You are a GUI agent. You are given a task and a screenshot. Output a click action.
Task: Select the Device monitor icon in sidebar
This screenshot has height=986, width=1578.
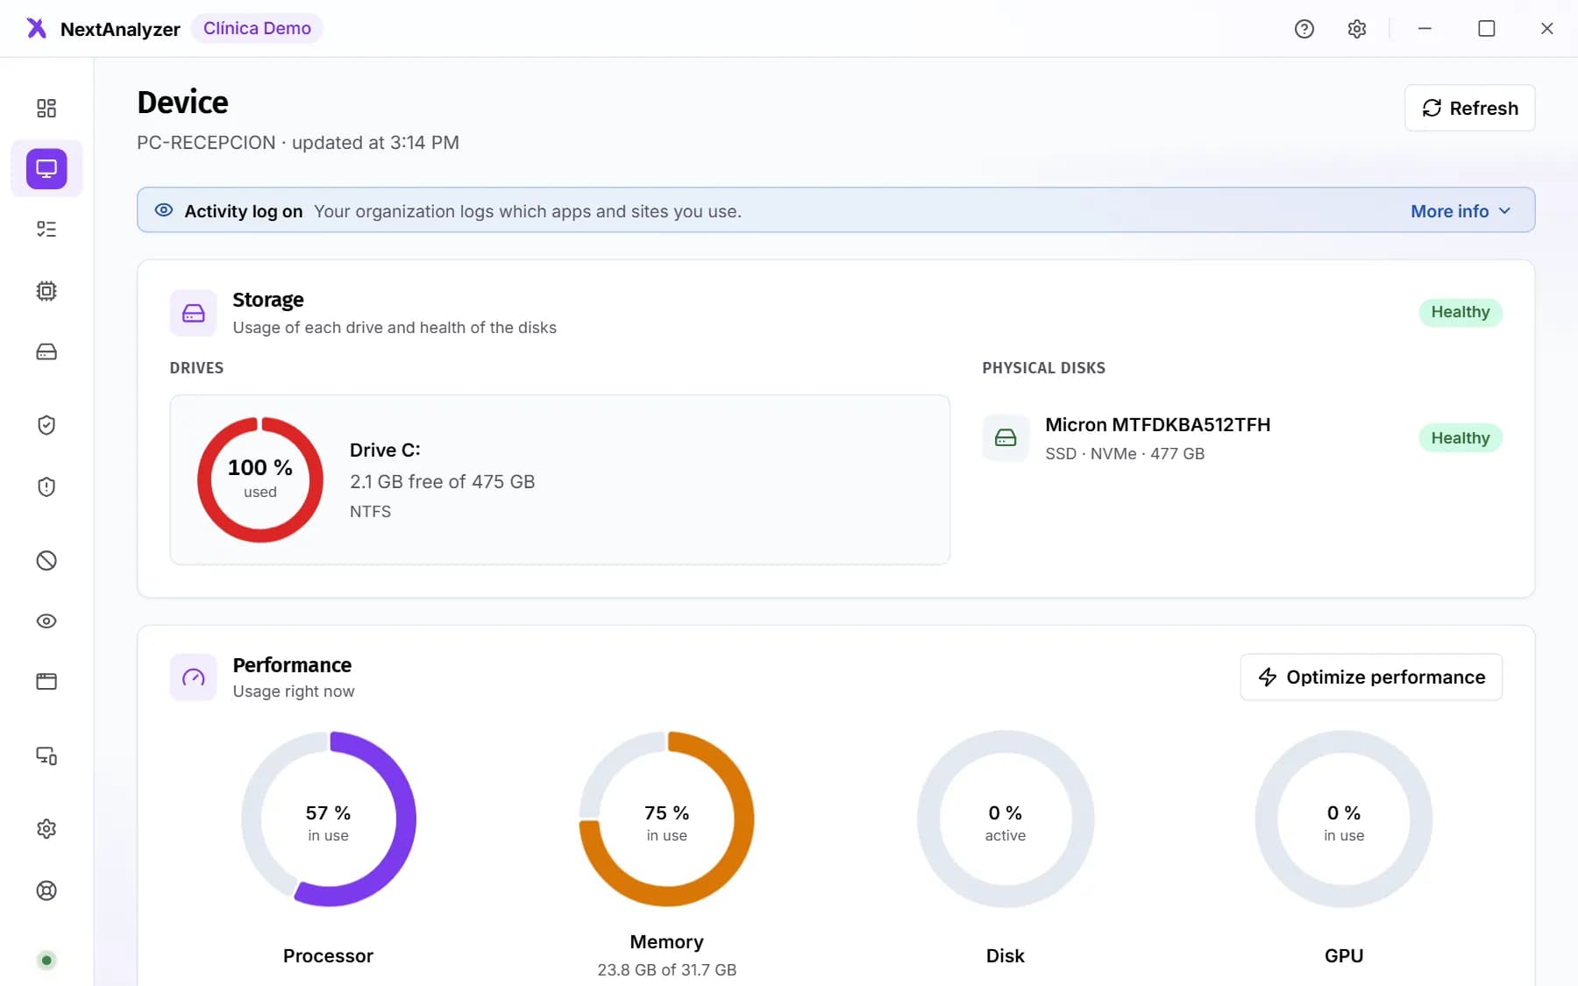[46, 168]
